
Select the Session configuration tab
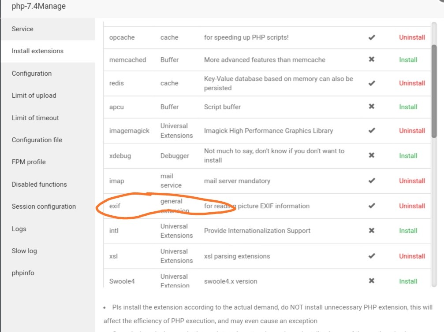44,207
